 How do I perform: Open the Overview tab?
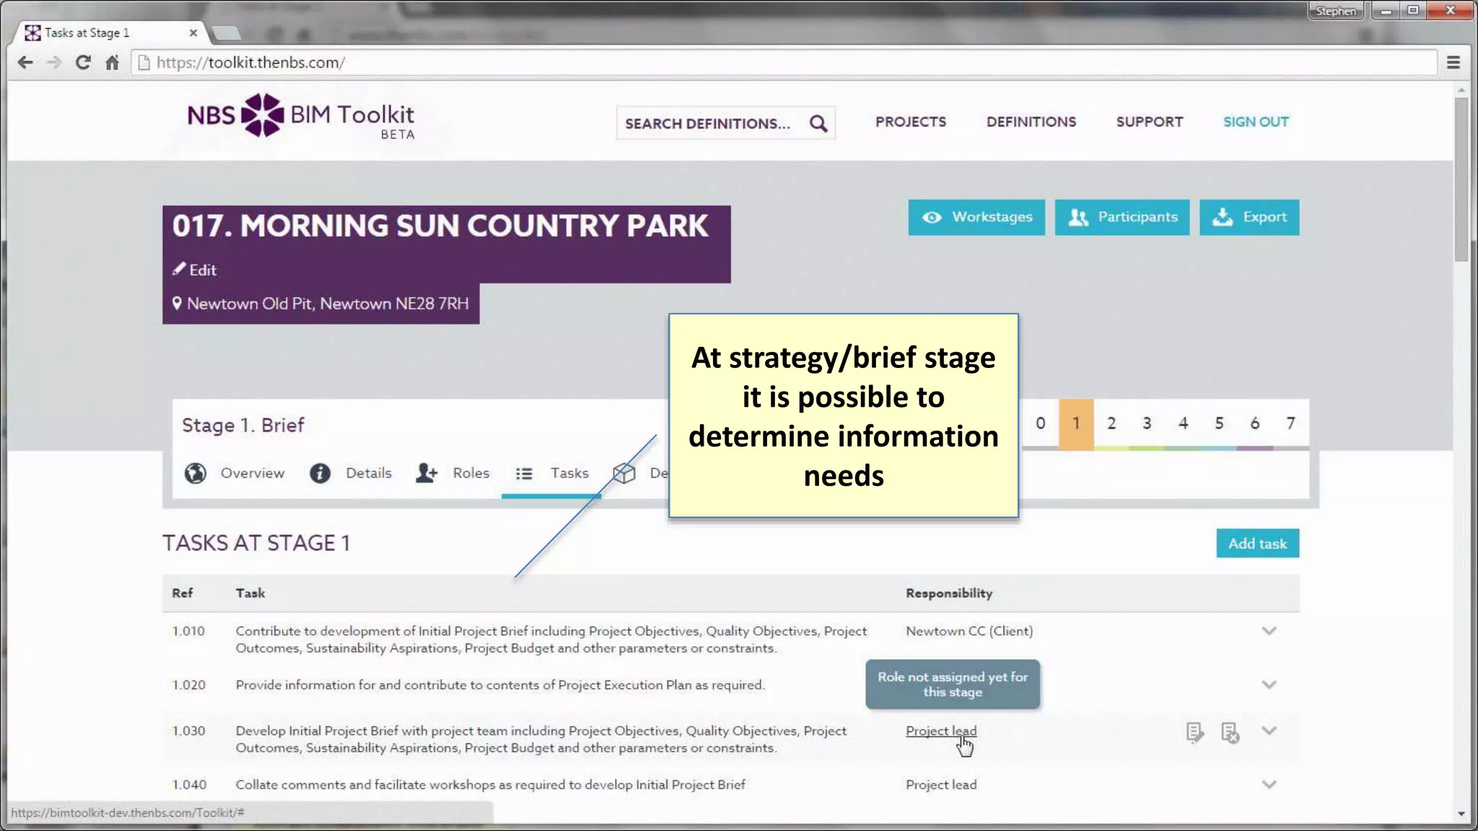(235, 473)
